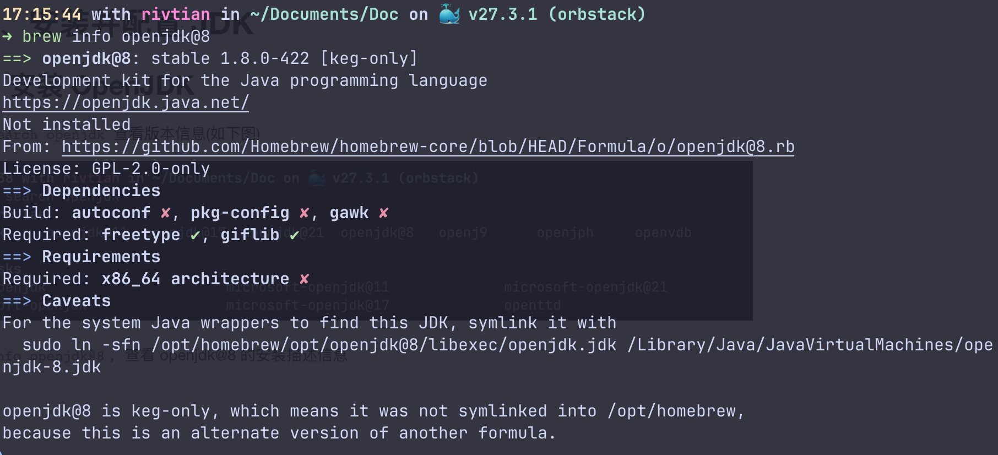Image resolution: width=998 pixels, height=455 pixels.
Task: Click the green check next to giflib
Action: (x=294, y=235)
